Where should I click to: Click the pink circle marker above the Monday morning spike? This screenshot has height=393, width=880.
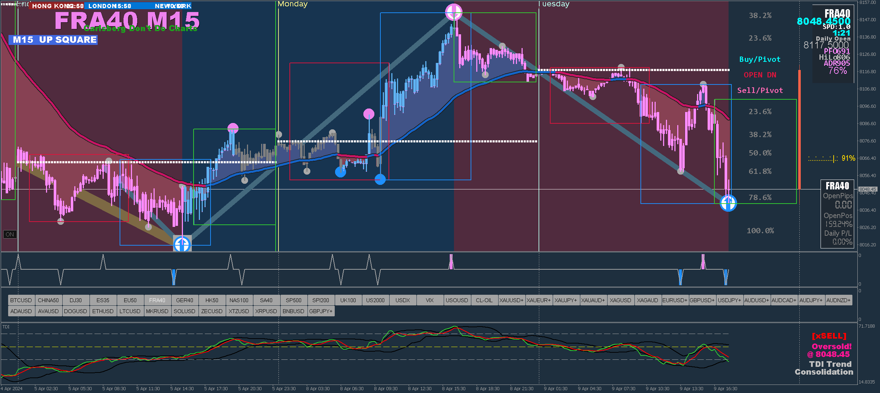coord(369,114)
